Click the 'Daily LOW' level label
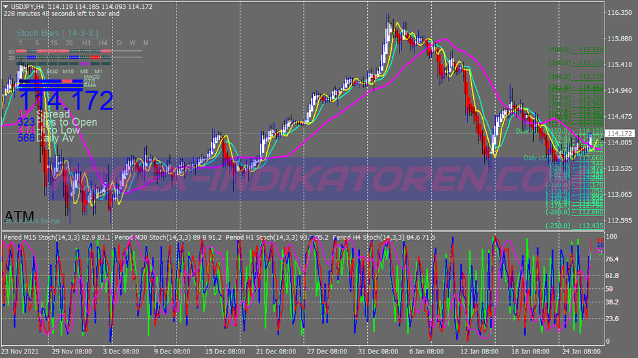This screenshot has height=358, width=638. click(537, 158)
